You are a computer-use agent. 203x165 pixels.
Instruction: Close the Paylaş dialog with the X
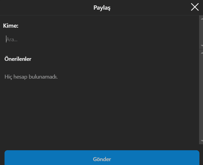(195, 7)
